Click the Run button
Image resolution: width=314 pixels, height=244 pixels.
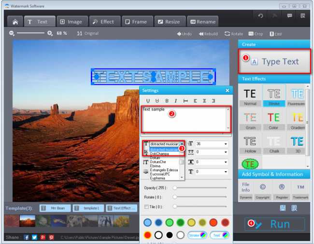(274, 224)
